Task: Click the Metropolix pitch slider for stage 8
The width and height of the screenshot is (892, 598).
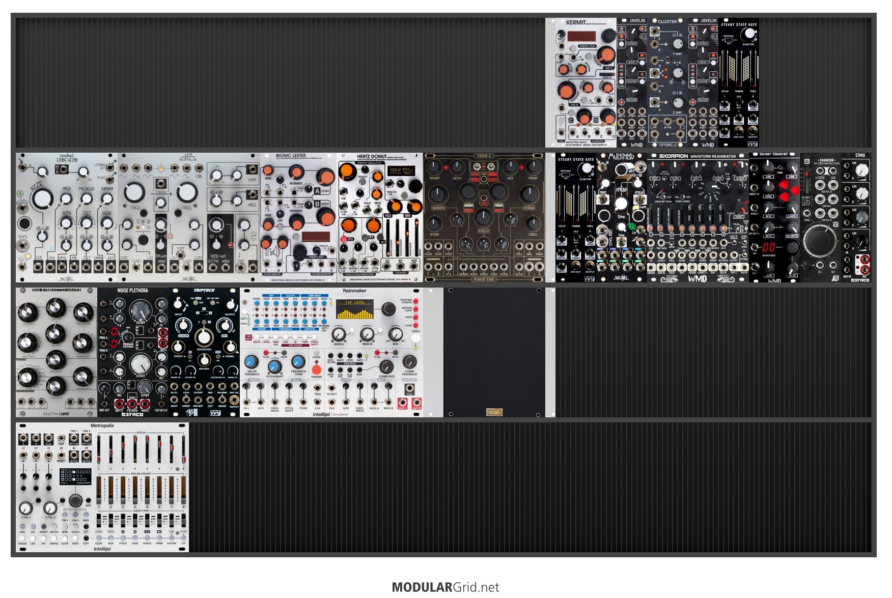Action: pyautogui.click(x=183, y=449)
